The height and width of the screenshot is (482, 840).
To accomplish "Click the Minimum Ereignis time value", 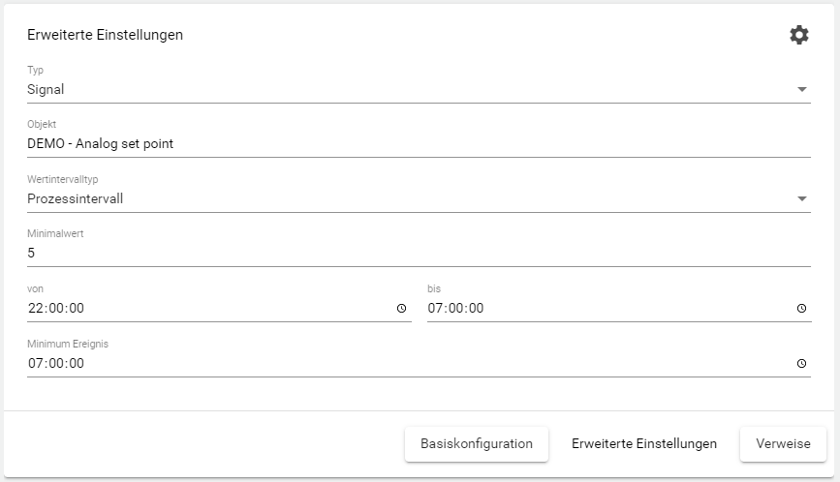I will pos(56,364).
